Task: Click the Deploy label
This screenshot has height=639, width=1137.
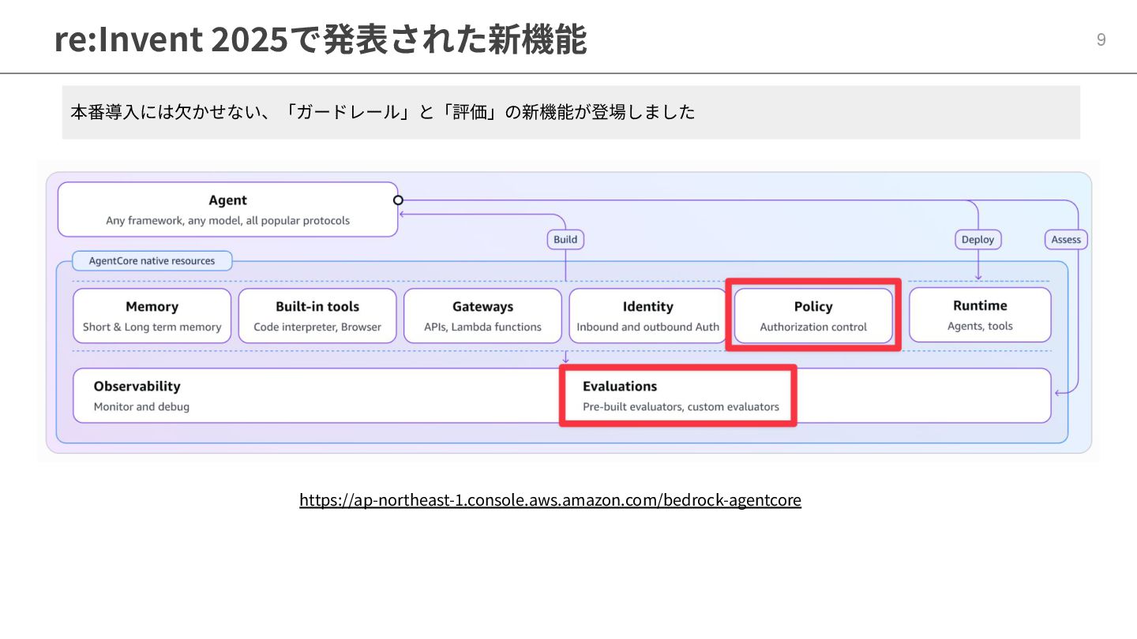Action: pyautogui.click(x=978, y=239)
